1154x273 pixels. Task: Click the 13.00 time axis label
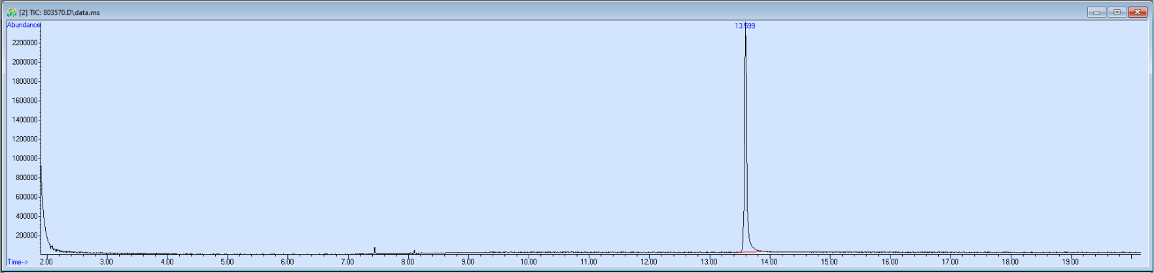[708, 262]
